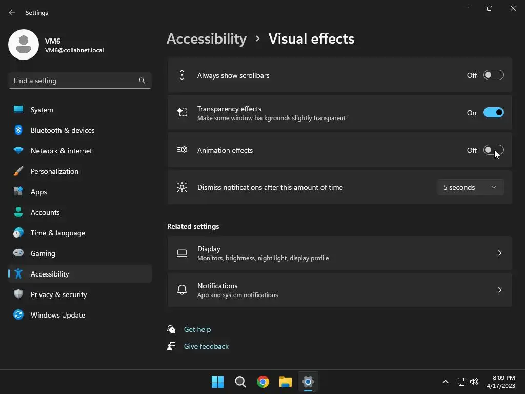Viewport: 525px width, 394px height.
Task: Click the Windows Start button
Action: pos(217,382)
